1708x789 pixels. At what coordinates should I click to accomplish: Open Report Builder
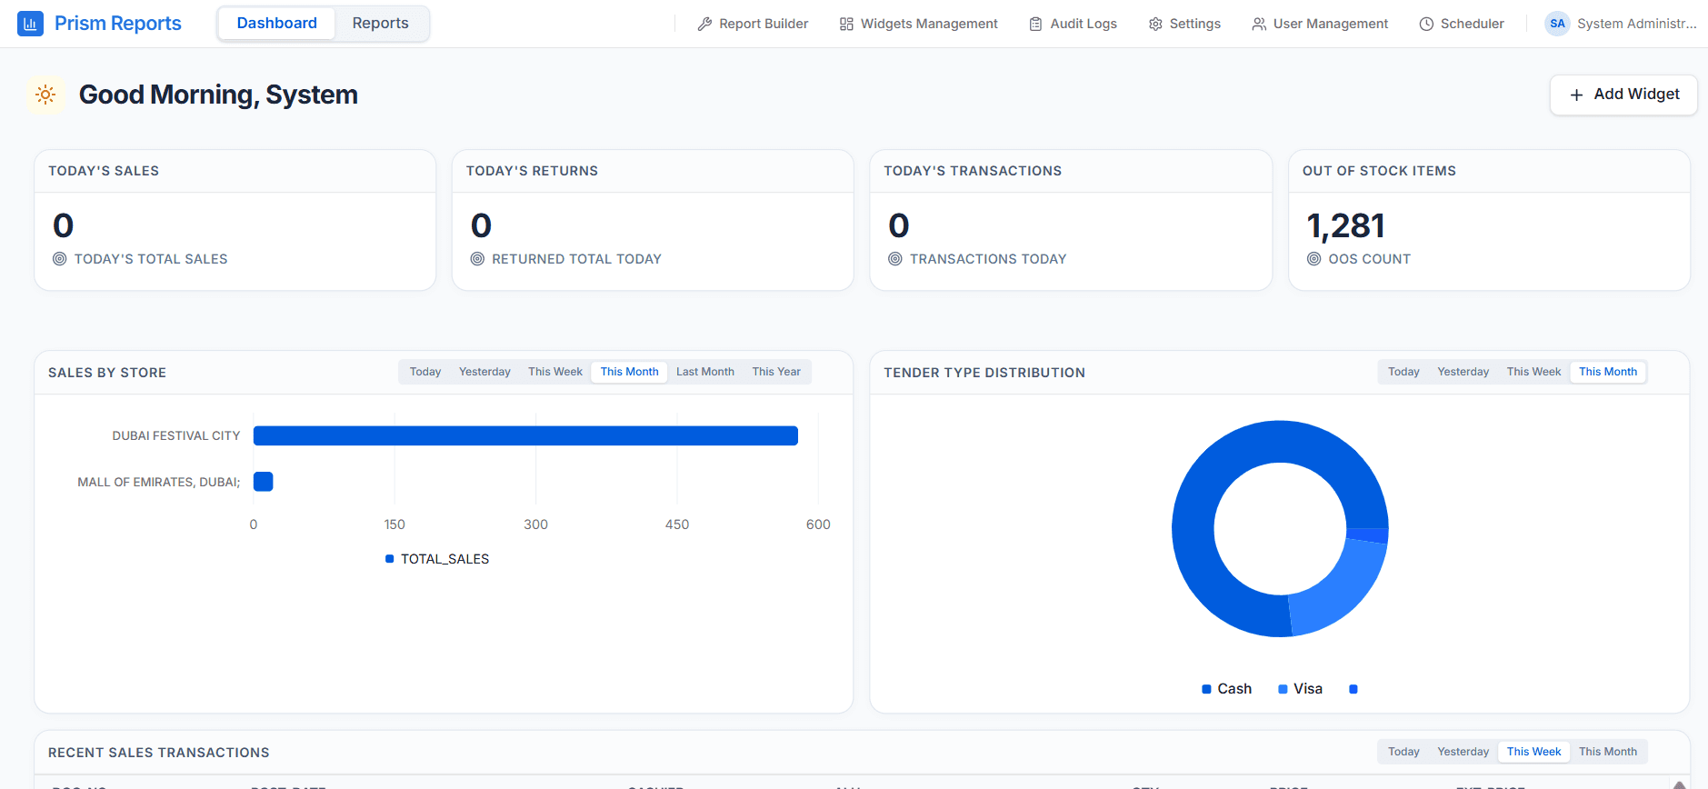point(753,24)
